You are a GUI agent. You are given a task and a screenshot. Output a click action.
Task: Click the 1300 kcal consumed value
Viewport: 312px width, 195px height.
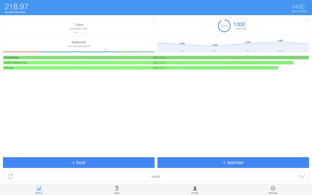(239, 24)
